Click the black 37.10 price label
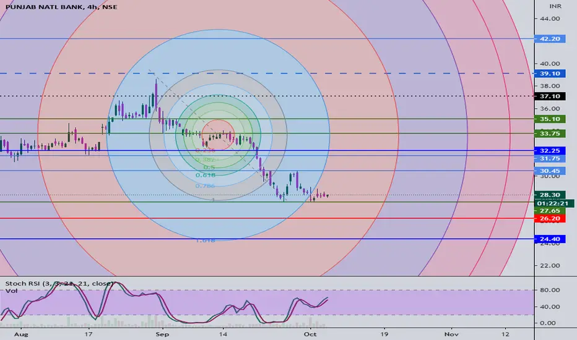This screenshot has width=577, height=340. [x=550, y=96]
